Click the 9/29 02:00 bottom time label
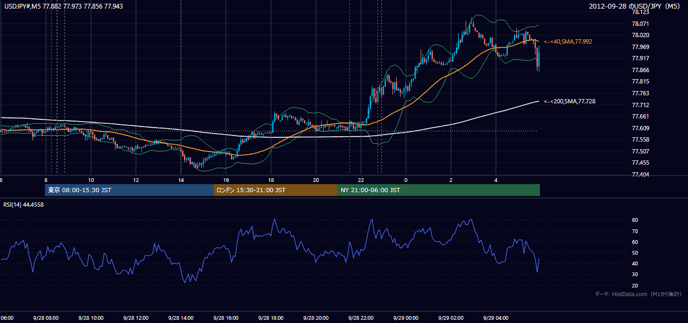This screenshot has width=688, height=323. [451, 318]
